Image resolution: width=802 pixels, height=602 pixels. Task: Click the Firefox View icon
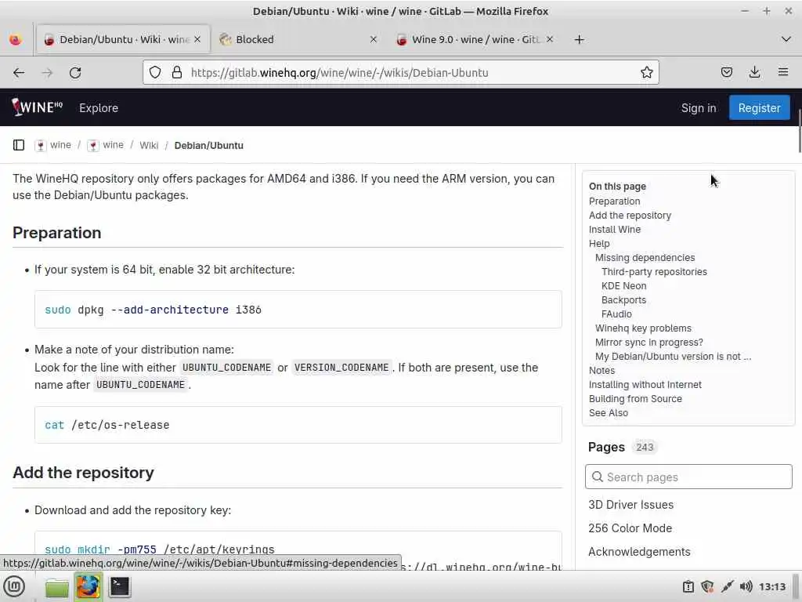[x=16, y=39]
